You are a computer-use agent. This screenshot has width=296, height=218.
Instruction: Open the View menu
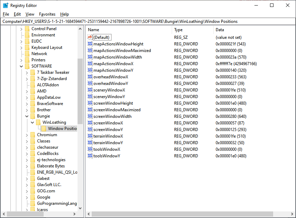coord(30,14)
